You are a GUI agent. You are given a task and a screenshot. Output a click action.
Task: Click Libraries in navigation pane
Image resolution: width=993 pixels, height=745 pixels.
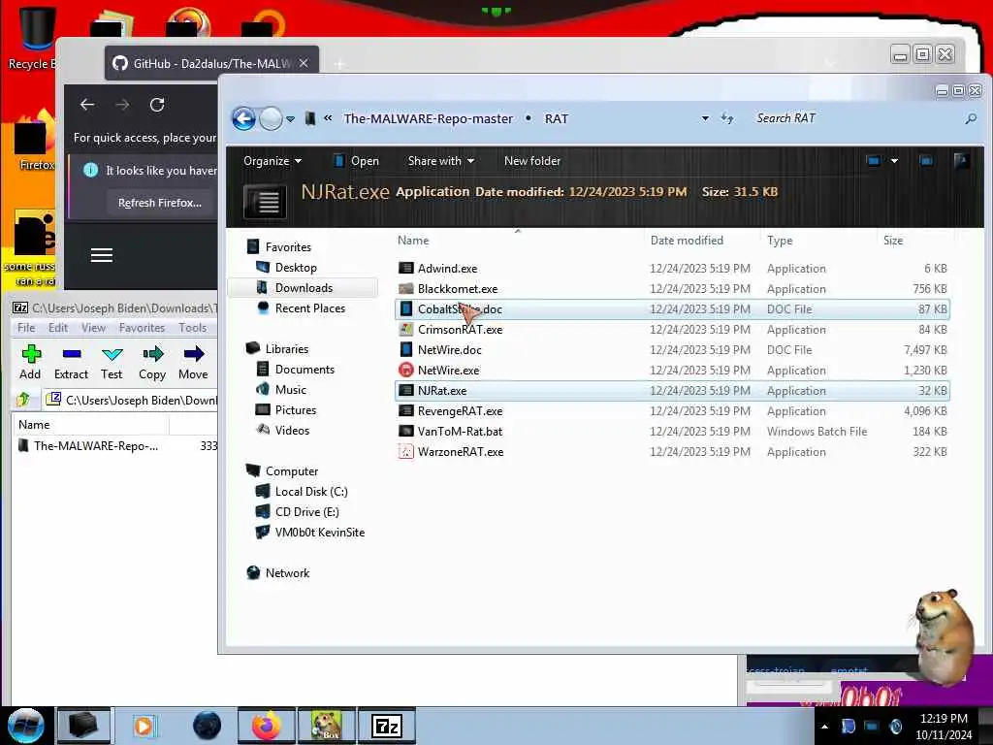click(286, 349)
